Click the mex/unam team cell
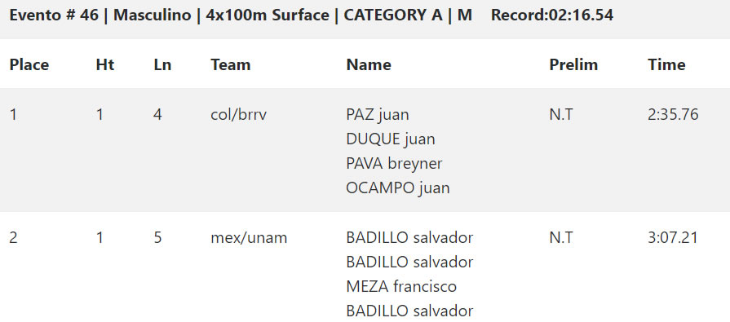Image resolution: width=730 pixels, height=322 pixels. click(249, 238)
